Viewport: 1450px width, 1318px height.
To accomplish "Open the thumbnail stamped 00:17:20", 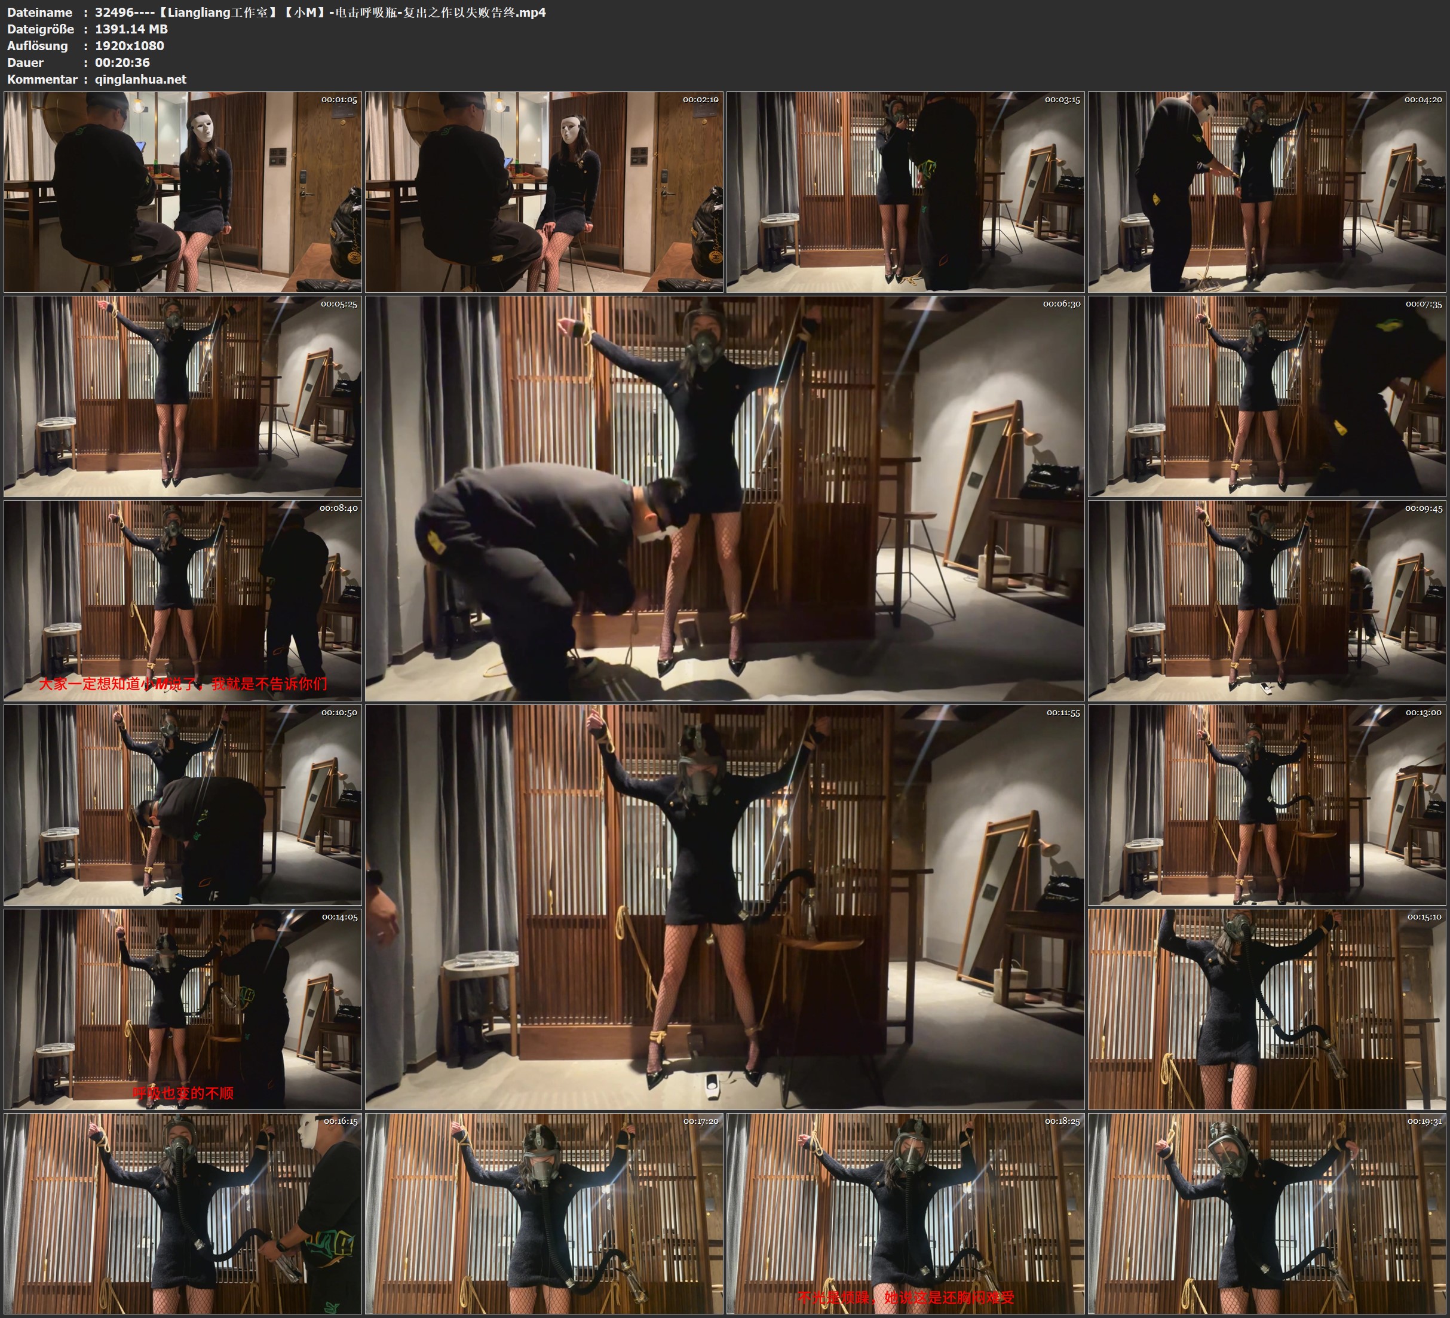I will click(544, 1213).
